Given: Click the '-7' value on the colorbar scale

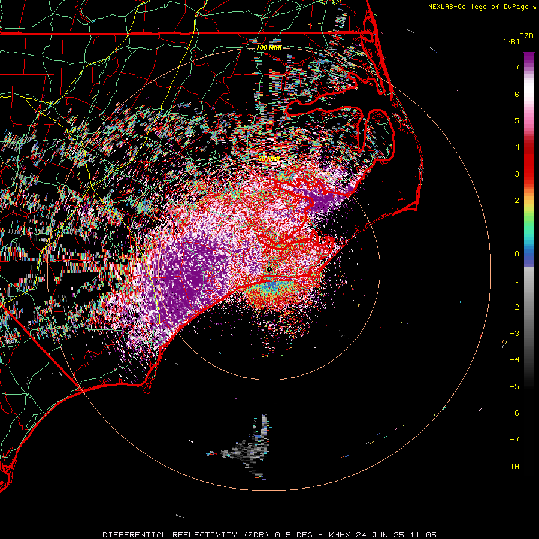Looking at the screenshot, I should pos(514,440).
